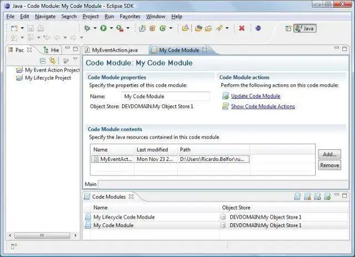Click the New Java Class icon
This screenshot has height=257, width=355.
[163, 28]
